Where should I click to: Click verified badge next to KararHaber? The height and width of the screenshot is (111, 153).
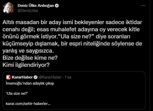coord(36,77)
